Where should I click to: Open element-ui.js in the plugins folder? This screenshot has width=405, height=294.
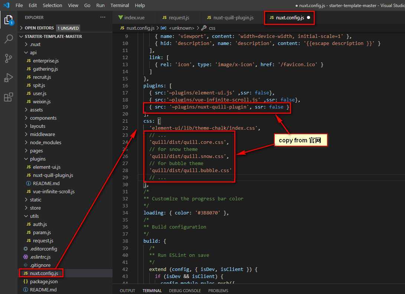point(47,167)
